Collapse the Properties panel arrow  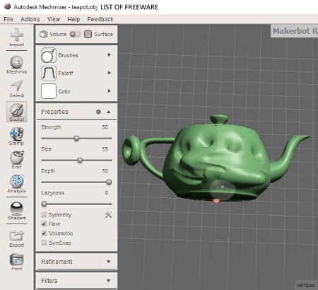point(108,112)
